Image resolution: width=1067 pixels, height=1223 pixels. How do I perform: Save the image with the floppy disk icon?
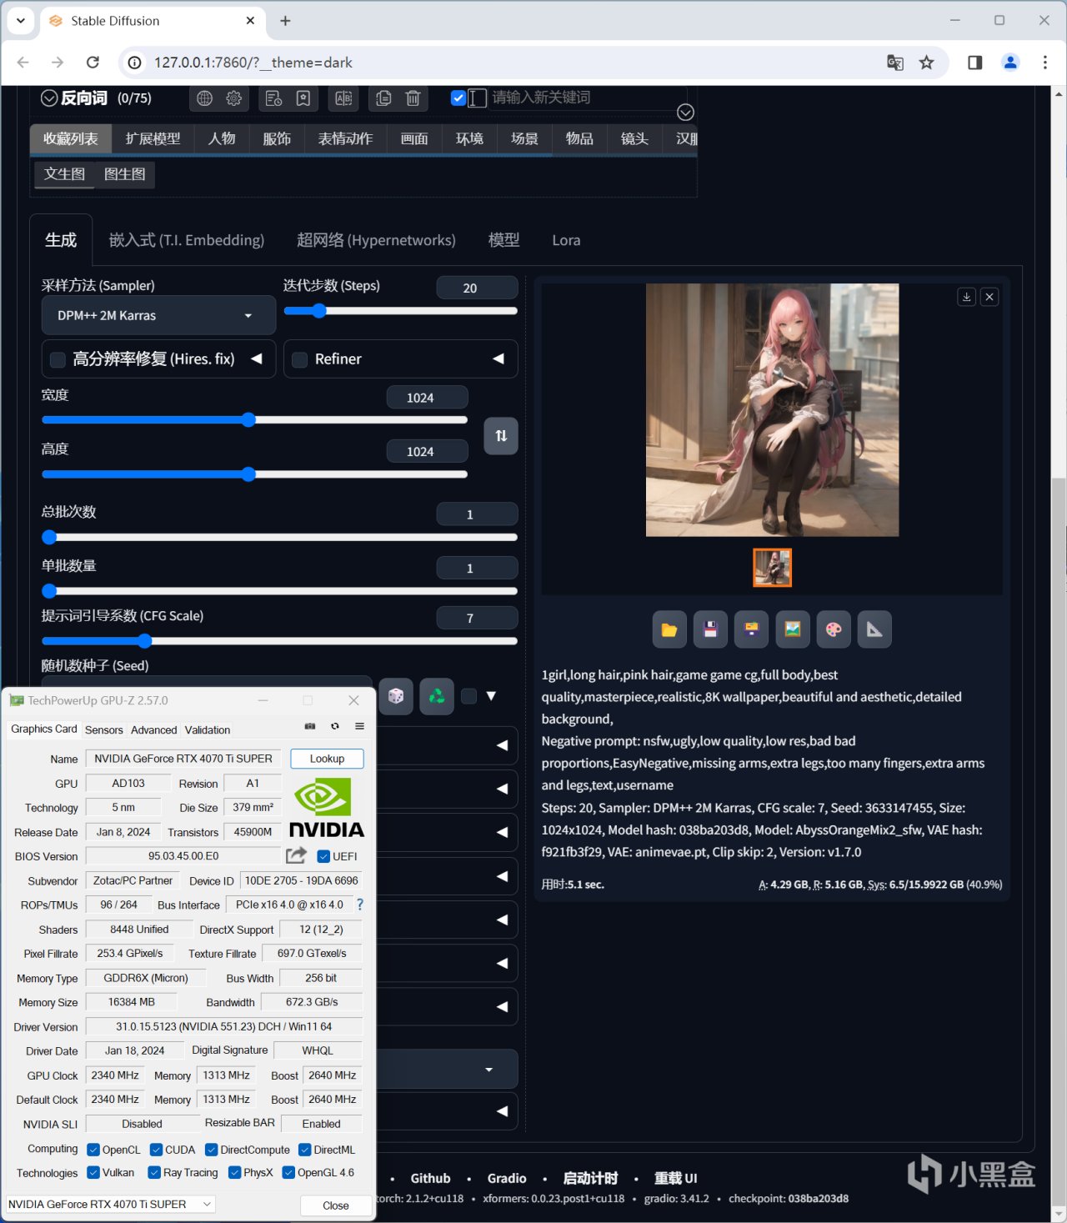pyautogui.click(x=710, y=629)
